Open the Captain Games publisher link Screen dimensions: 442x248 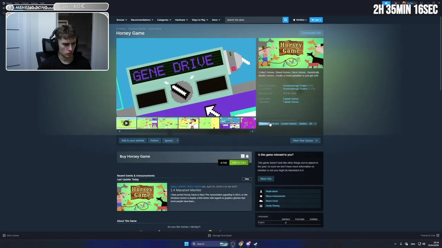tap(291, 102)
